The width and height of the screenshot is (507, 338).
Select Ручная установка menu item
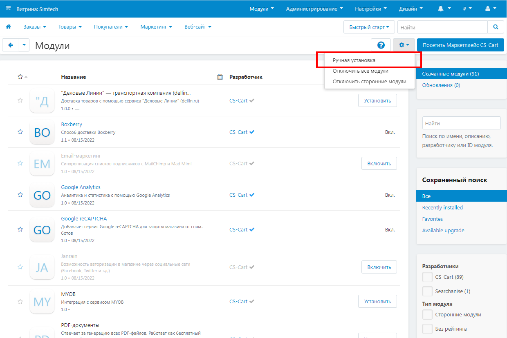tap(370, 60)
